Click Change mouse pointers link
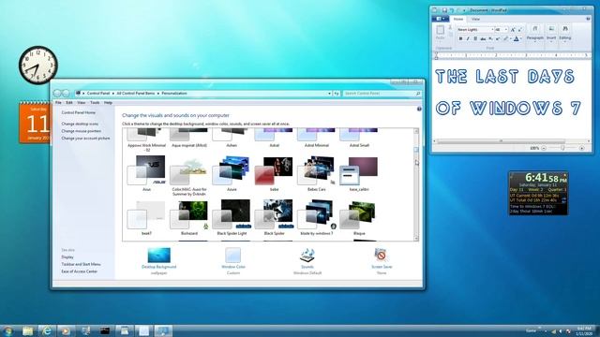Image resolution: width=600 pixels, height=337 pixels. (82, 131)
